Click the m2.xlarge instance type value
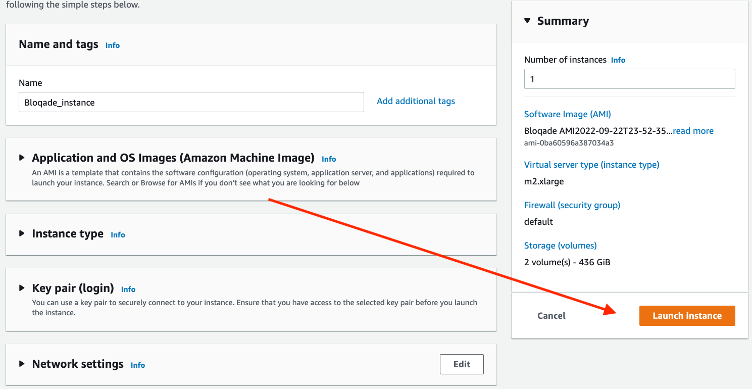The width and height of the screenshot is (752, 389). click(544, 181)
